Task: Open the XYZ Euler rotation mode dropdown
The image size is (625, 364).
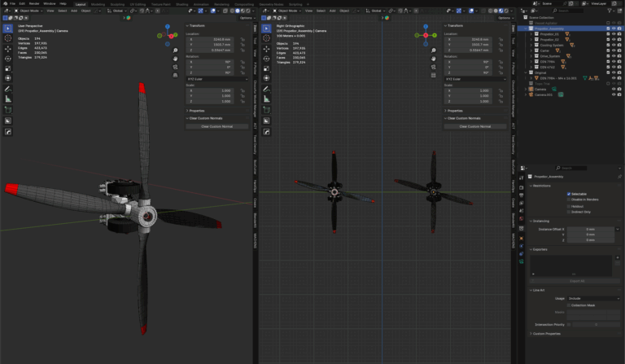Action: point(216,79)
